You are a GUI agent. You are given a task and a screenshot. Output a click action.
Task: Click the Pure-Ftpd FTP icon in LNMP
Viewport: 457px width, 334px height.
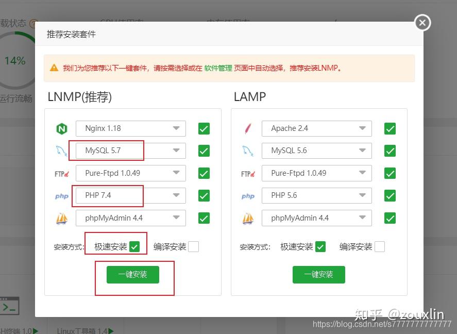point(61,174)
